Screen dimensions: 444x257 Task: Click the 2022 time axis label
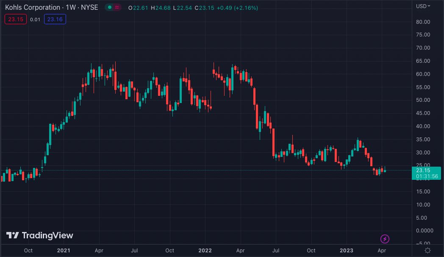(205, 251)
